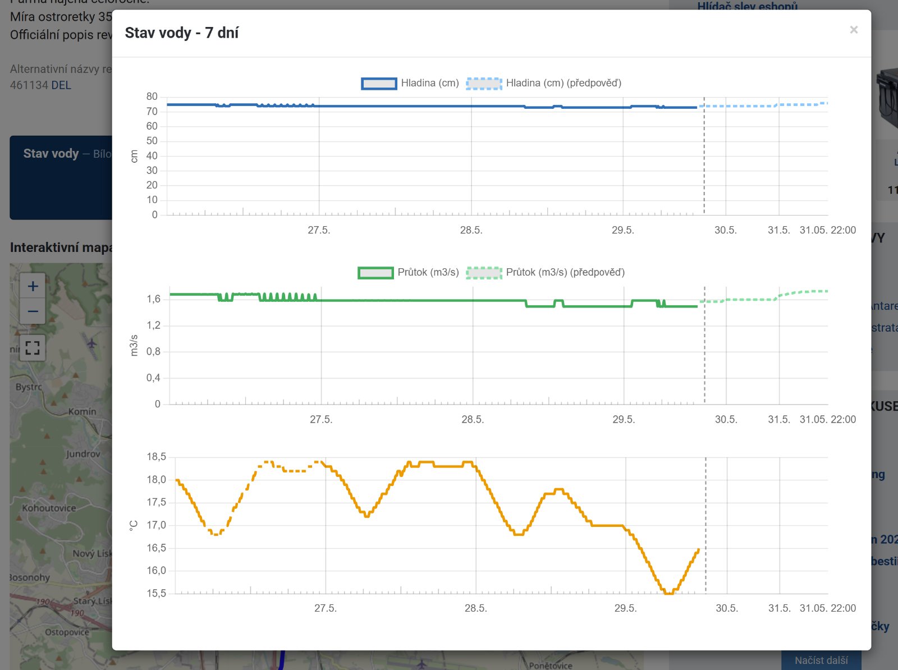Click the blue water level line at 28.5.

[471, 106]
